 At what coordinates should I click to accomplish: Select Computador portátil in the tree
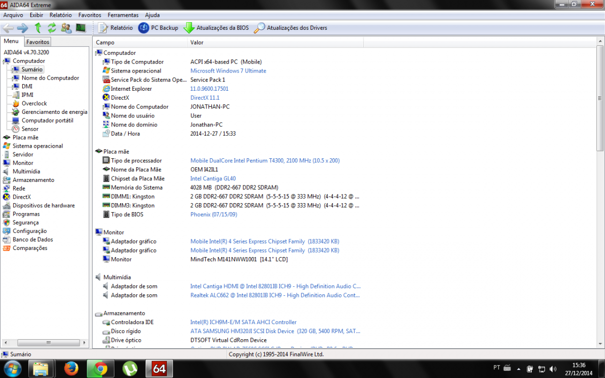[x=47, y=120]
